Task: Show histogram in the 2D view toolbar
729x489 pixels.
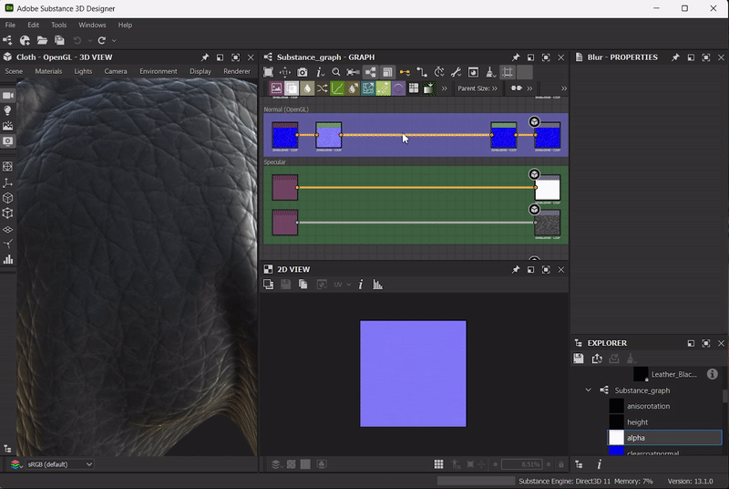Action: [x=378, y=285]
